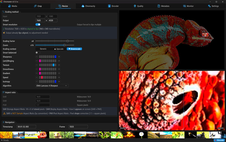Click the Encode button
This screenshot has width=226, height=142.
click(219, 140)
